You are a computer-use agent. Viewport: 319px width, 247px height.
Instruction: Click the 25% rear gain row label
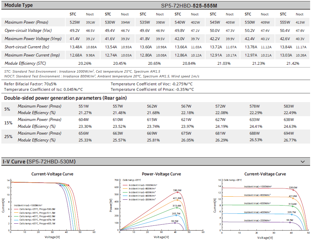coord(8,137)
